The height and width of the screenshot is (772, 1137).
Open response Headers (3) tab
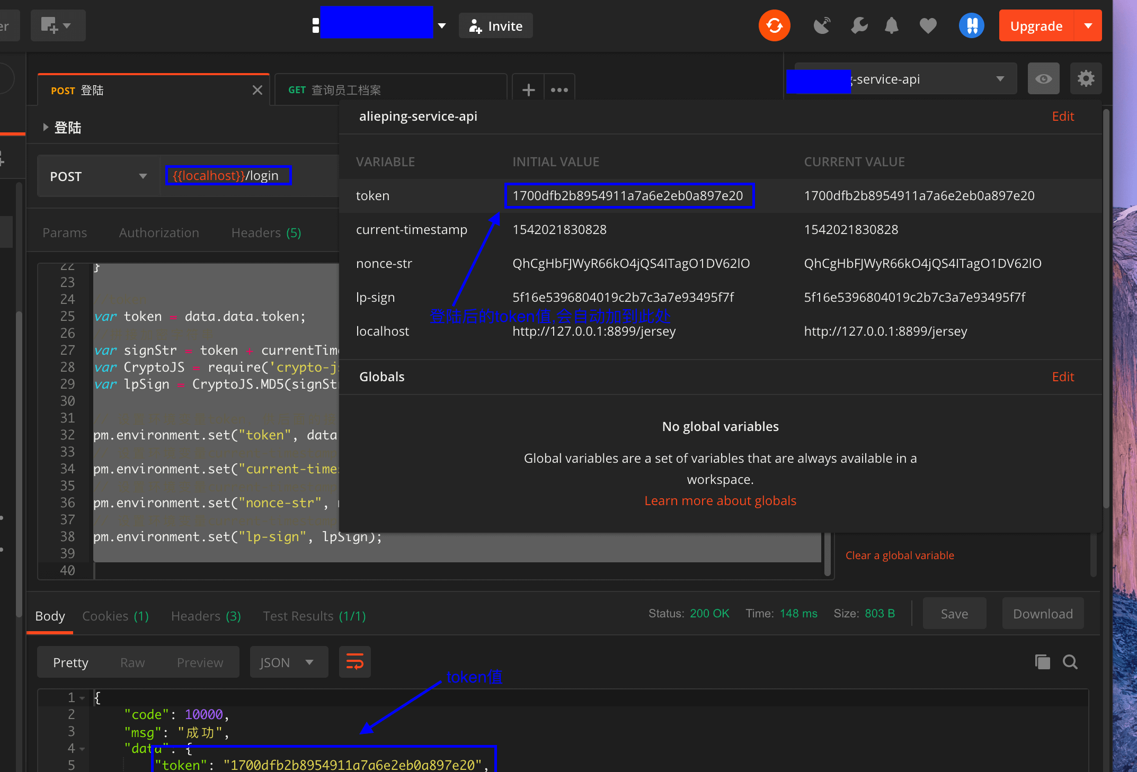click(x=206, y=616)
